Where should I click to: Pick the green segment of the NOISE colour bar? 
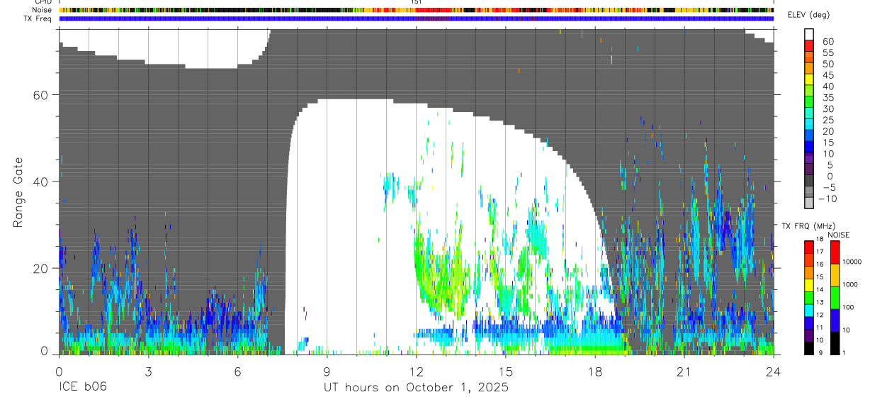[x=835, y=297]
